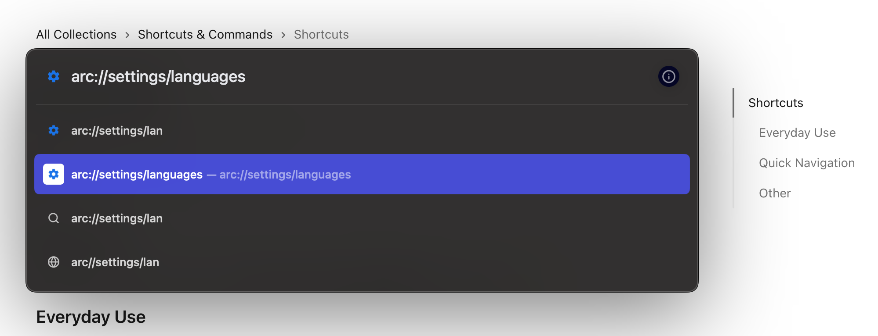Click the Shortcuts breadcrumb at path end
Image resolution: width=878 pixels, height=336 pixels.
(x=321, y=34)
